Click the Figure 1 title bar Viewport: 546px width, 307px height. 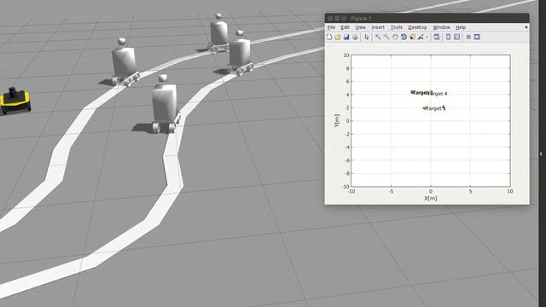[x=427, y=18]
